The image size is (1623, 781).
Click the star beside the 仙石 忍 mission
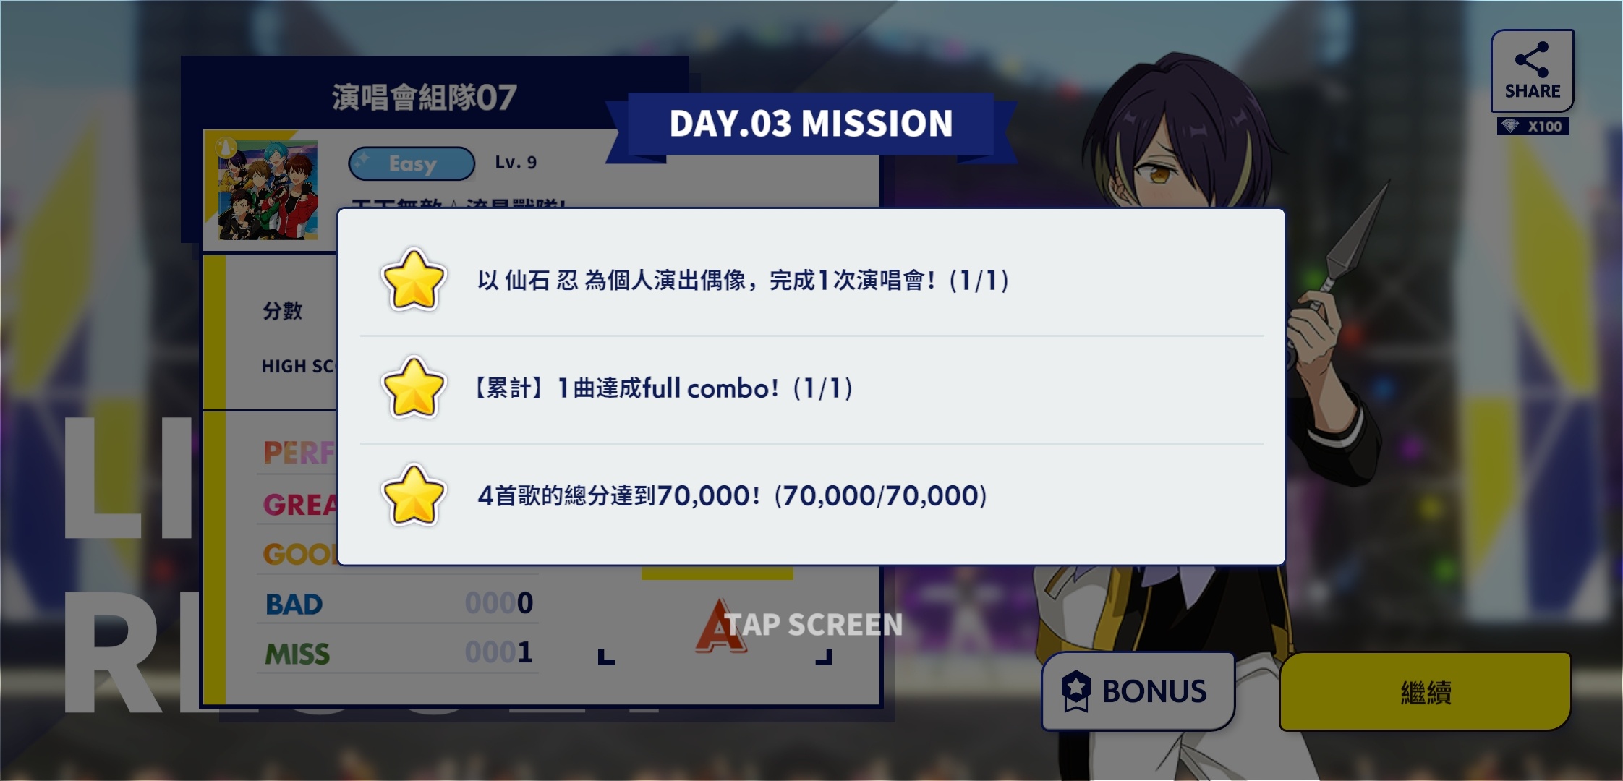tap(413, 280)
